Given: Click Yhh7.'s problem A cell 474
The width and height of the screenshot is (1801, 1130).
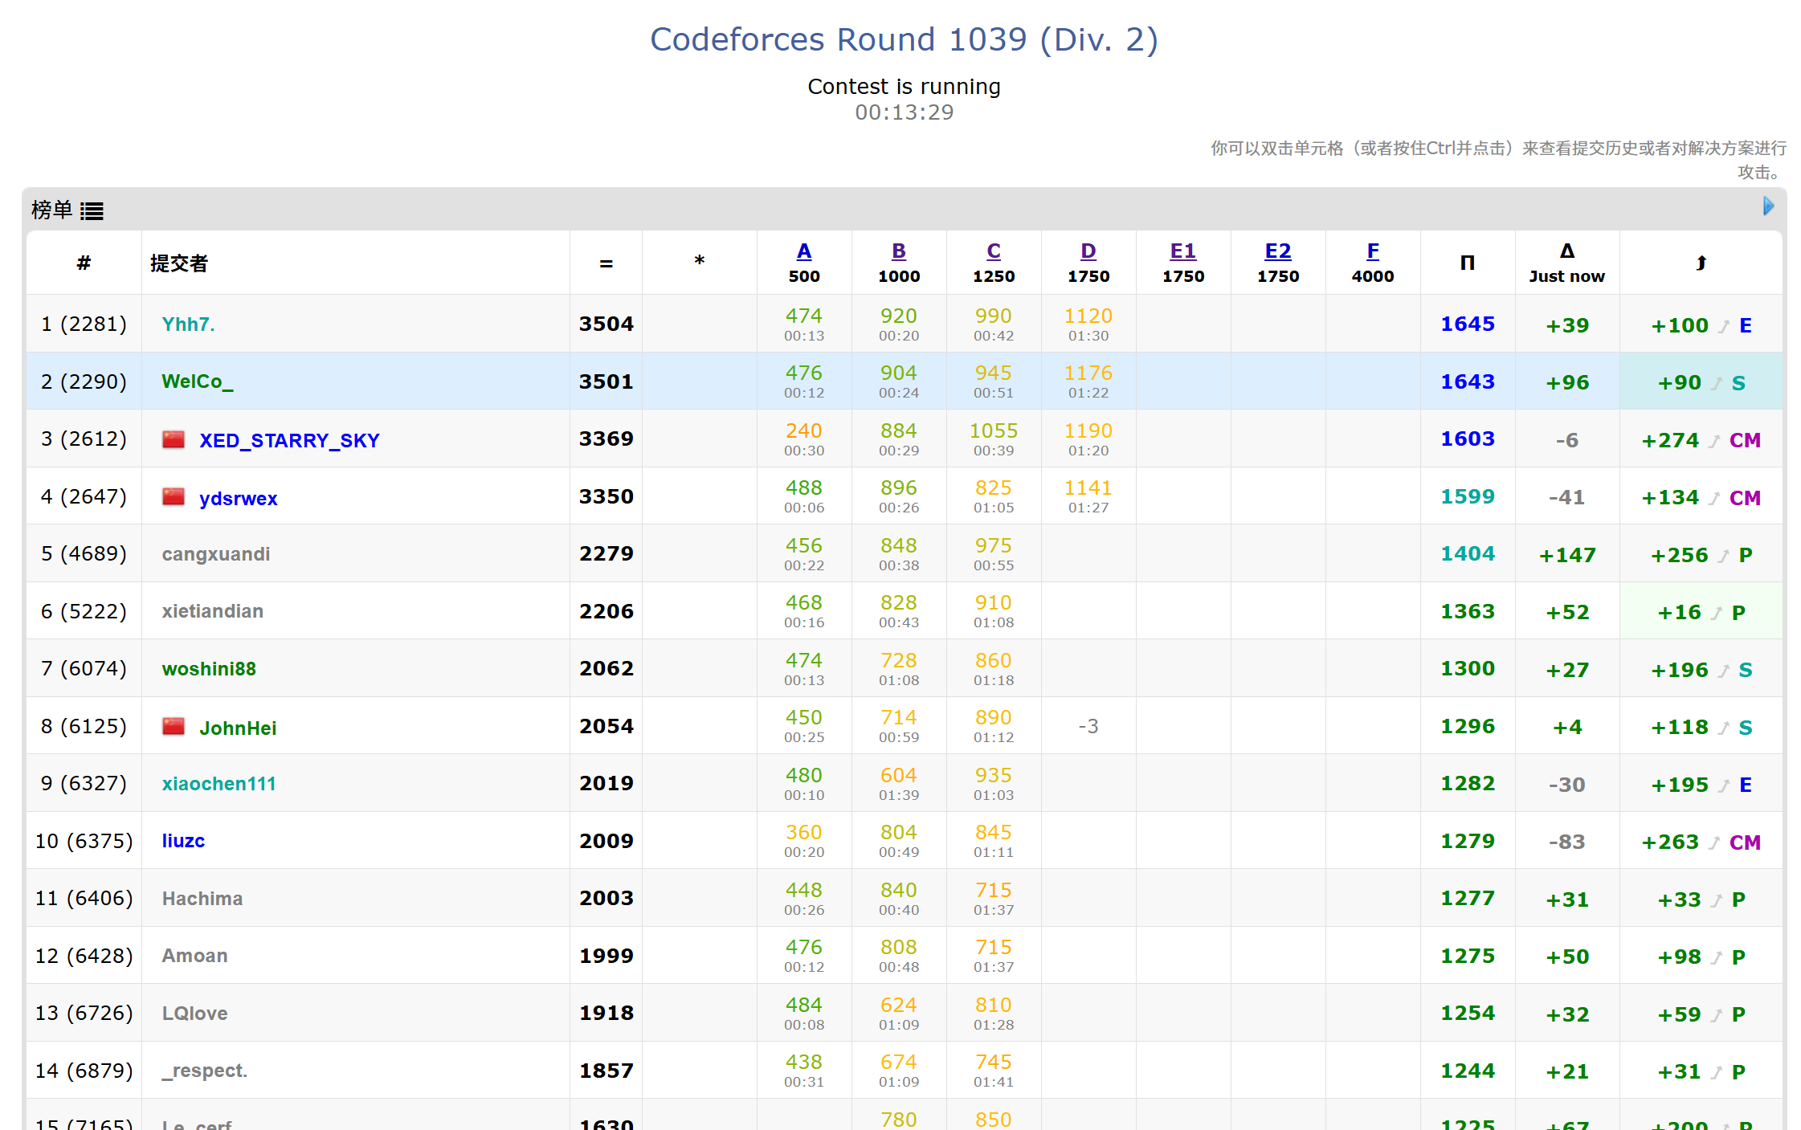Looking at the screenshot, I should point(803,324).
